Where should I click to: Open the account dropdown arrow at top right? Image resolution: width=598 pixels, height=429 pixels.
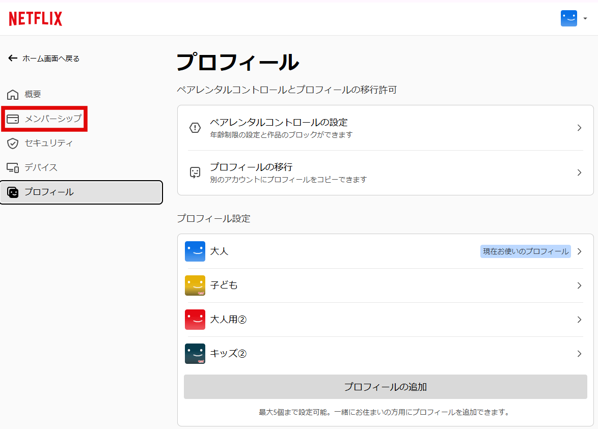point(585,19)
